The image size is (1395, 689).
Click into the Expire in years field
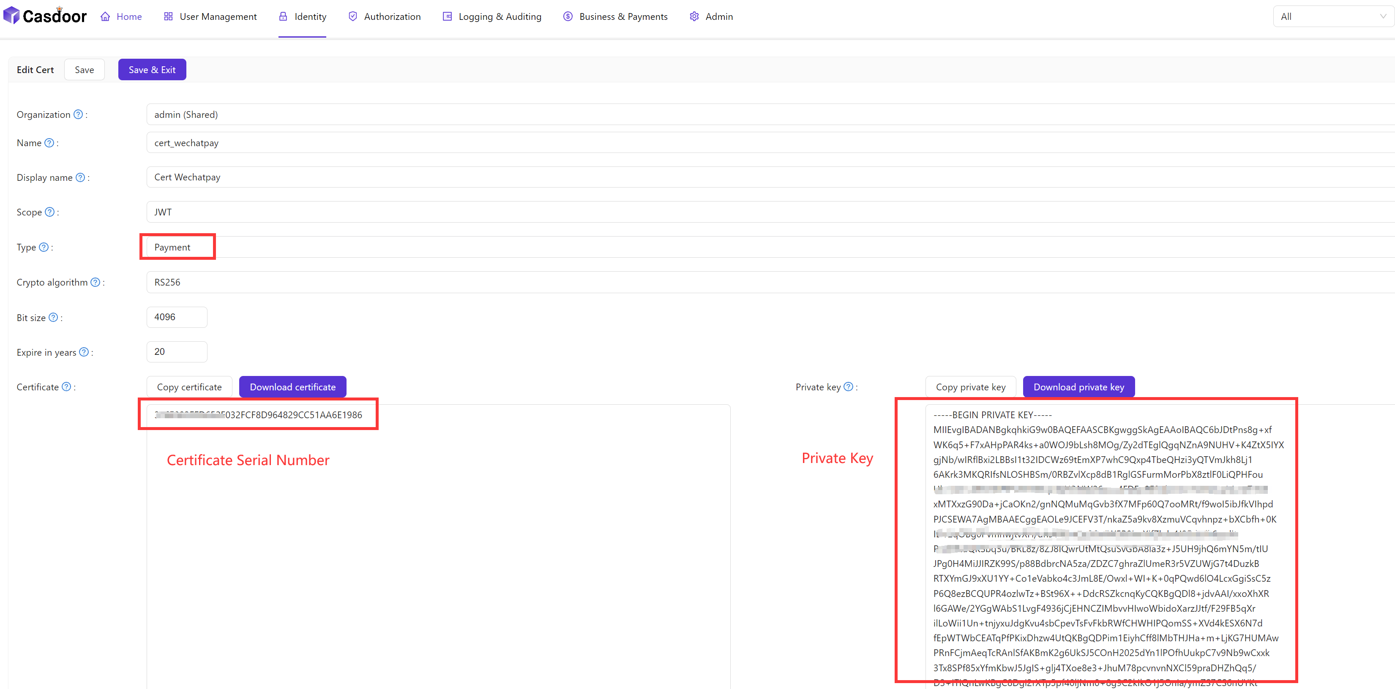tap(177, 352)
